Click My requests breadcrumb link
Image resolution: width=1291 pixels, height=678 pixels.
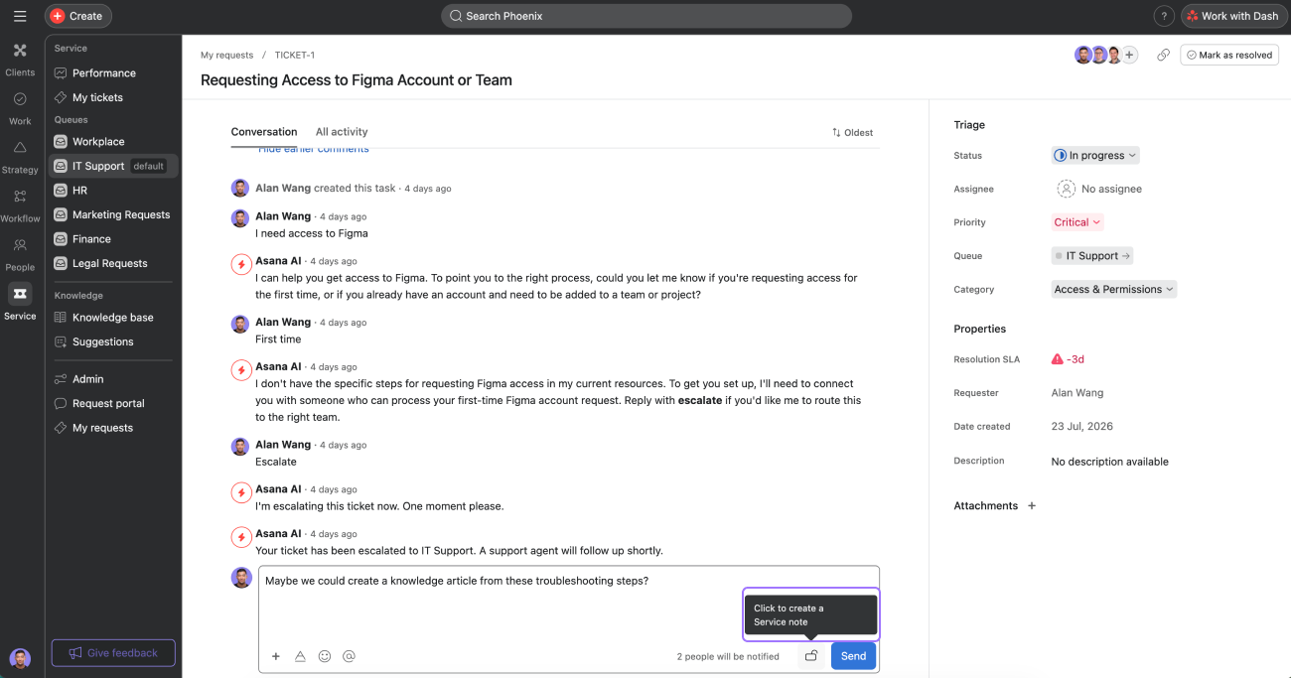226,55
